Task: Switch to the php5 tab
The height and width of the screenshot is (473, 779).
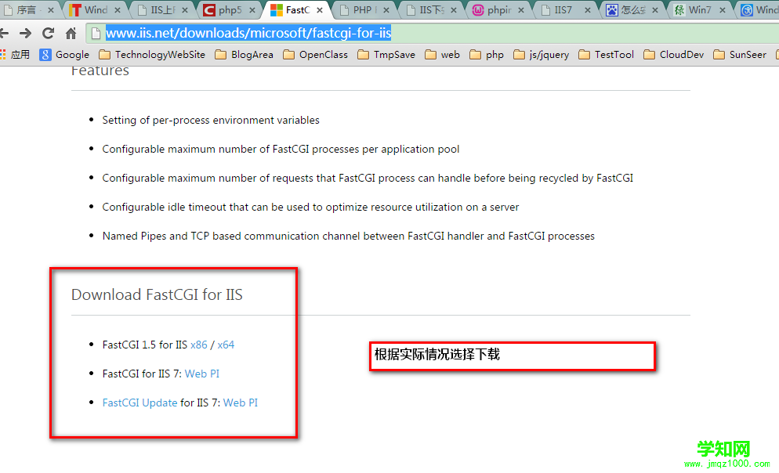Action: [229, 10]
